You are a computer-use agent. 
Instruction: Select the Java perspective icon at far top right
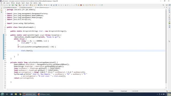point(169,5)
